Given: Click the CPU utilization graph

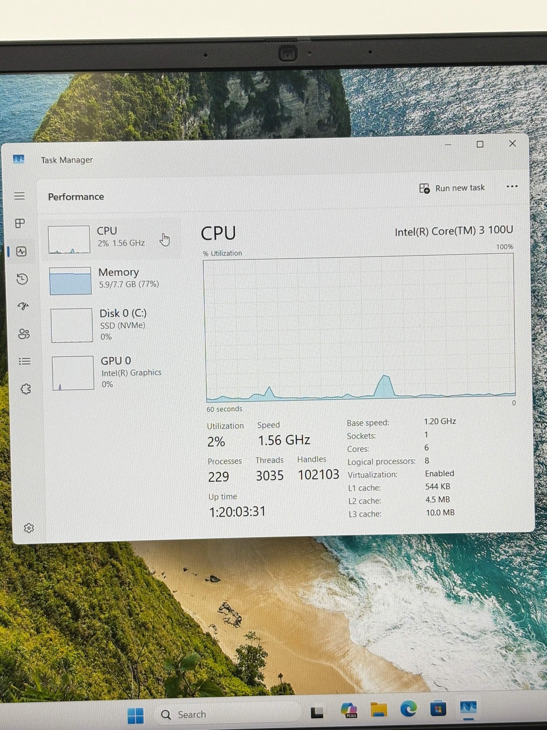Looking at the screenshot, I should click(x=359, y=328).
